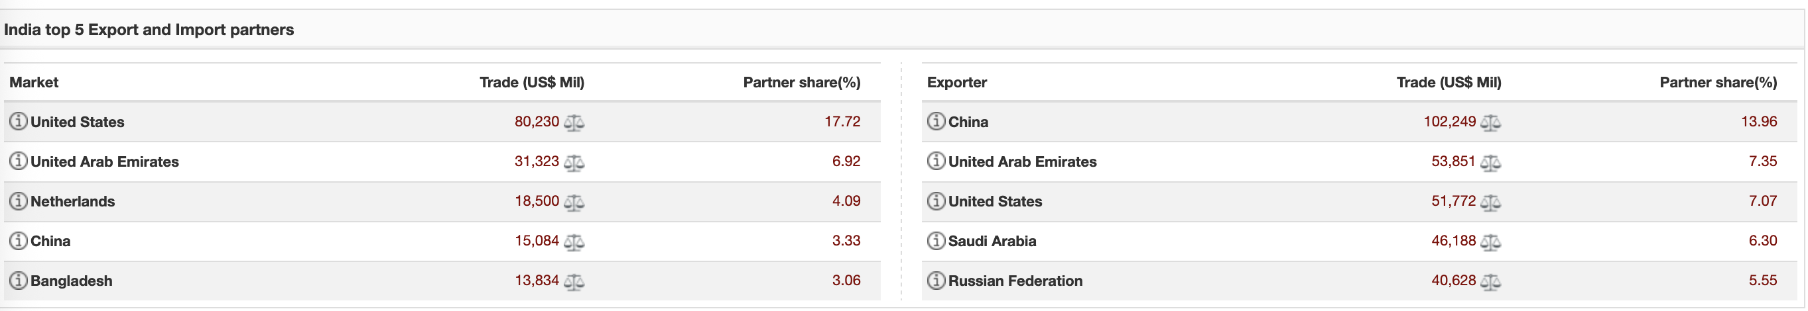Click info icon beside United States market

pyautogui.click(x=19, y=121)
